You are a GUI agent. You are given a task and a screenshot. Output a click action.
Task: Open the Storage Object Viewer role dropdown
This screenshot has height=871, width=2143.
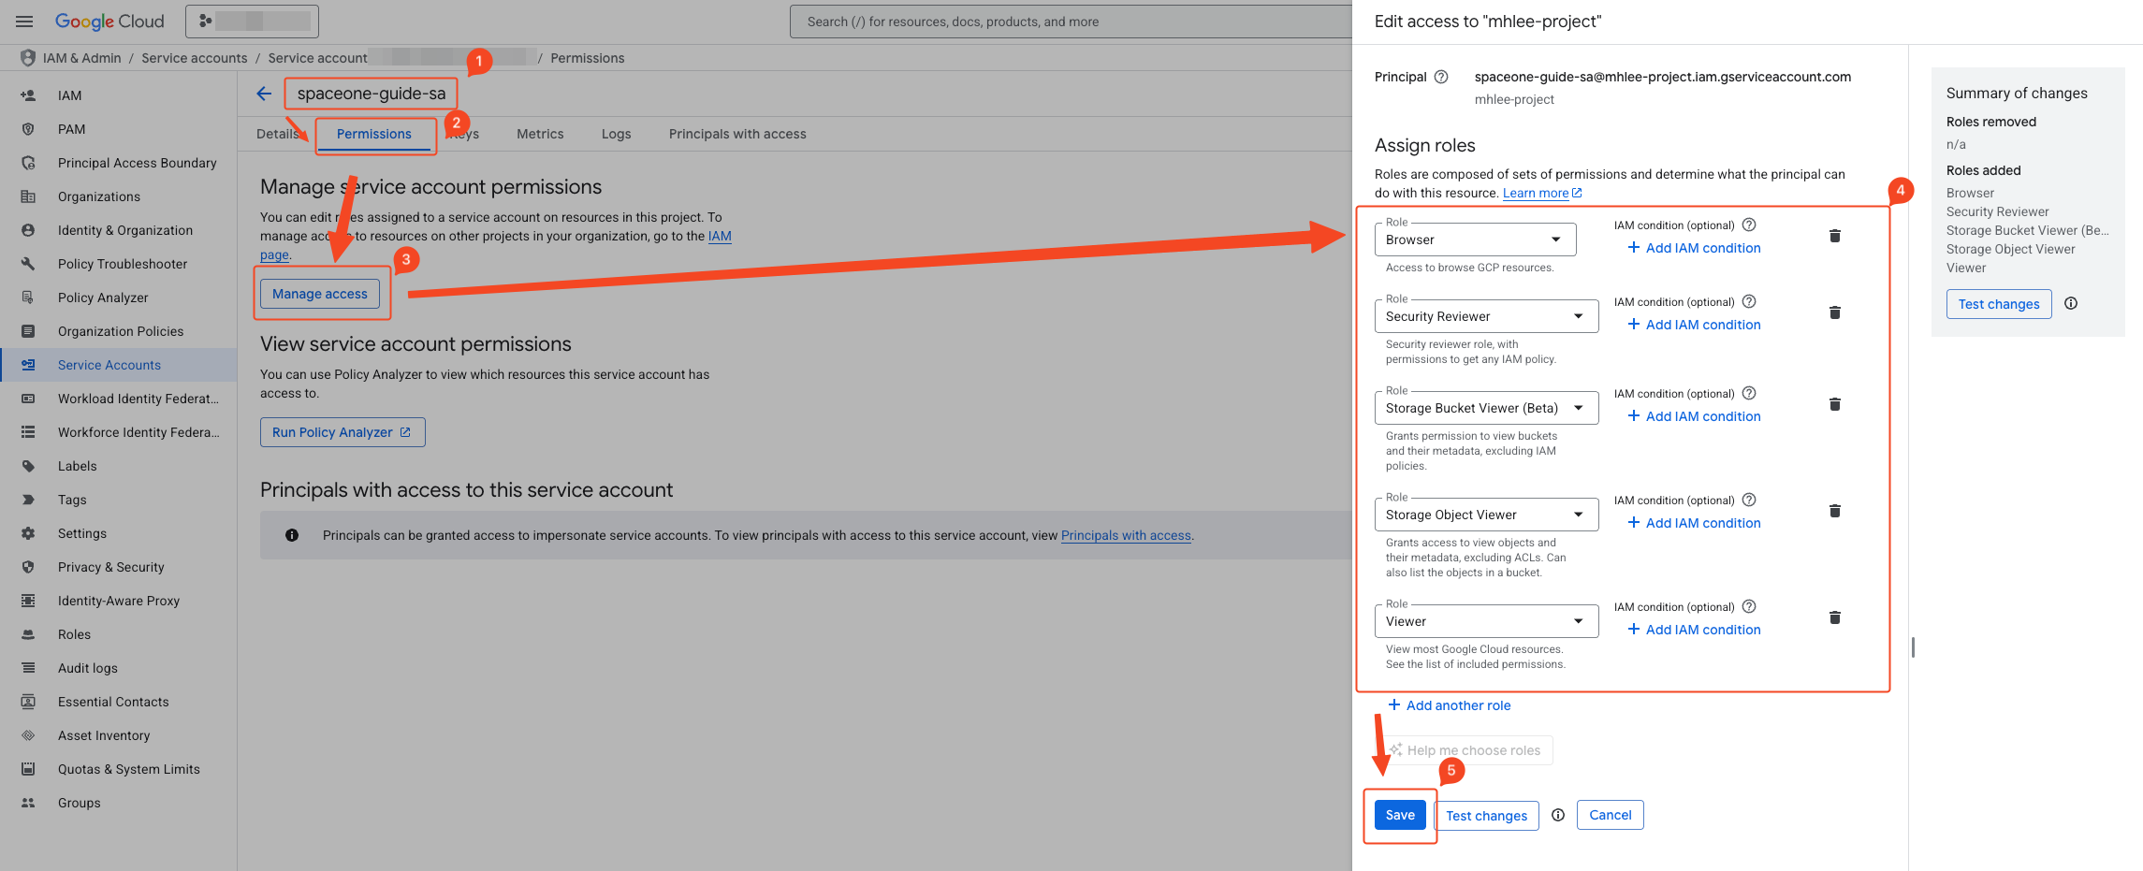pyautogui.click(x=1486, y=515)
